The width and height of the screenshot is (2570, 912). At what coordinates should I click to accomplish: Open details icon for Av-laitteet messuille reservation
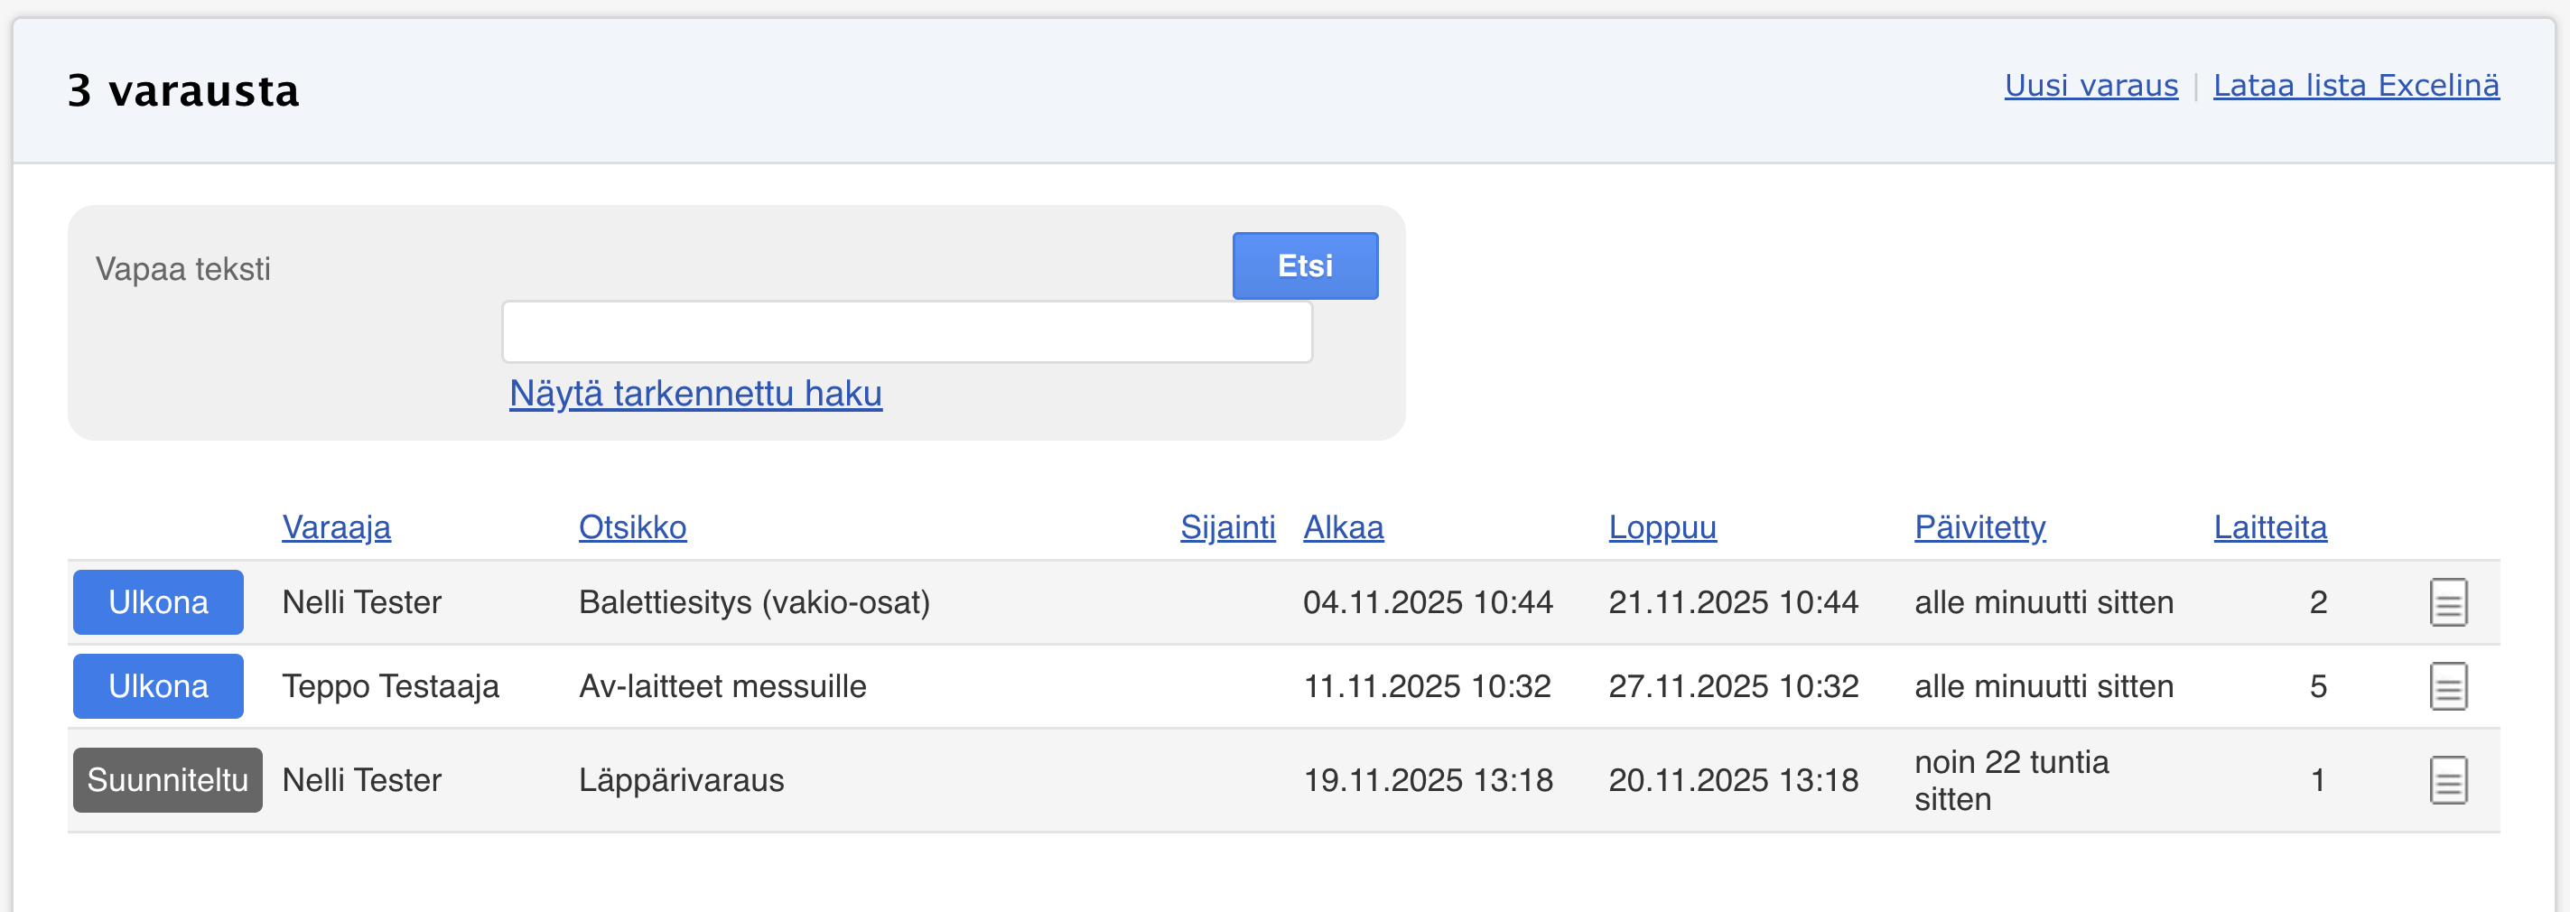click(2447, 686)
